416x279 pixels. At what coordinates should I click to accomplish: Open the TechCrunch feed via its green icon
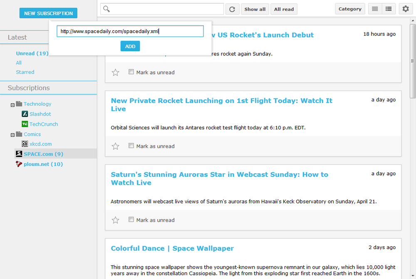click(x=25, y=124)
